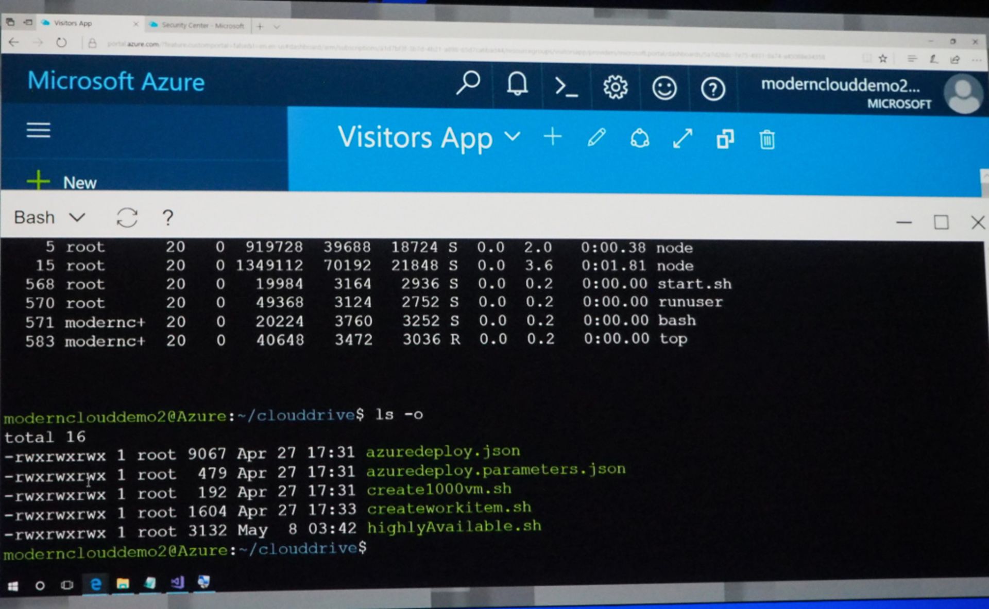Open portal settings gear
The width and height of the screenshot is (989, 609).
(x=615, y=87)
